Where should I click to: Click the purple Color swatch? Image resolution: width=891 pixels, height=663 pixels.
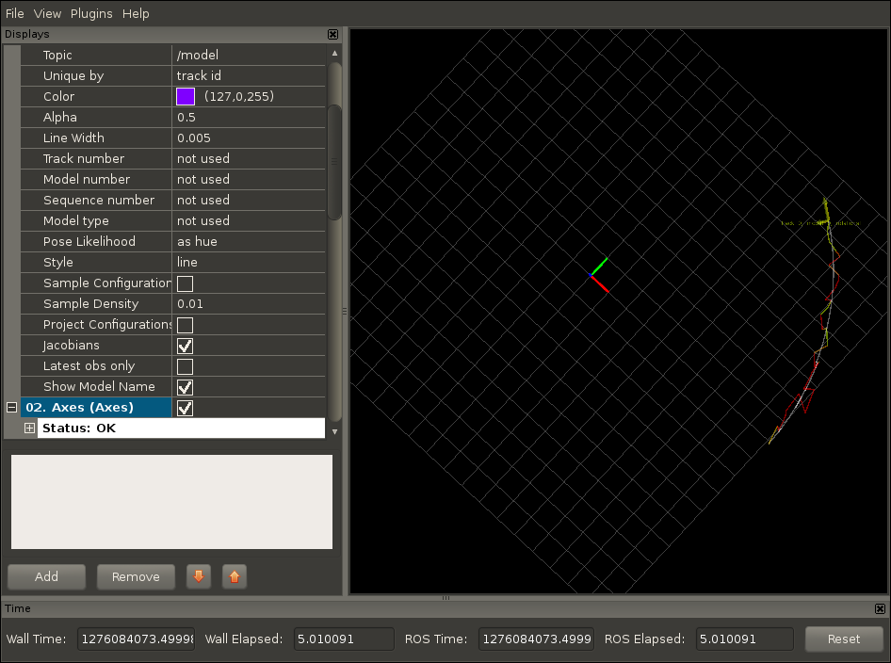(x=186, y=97)
